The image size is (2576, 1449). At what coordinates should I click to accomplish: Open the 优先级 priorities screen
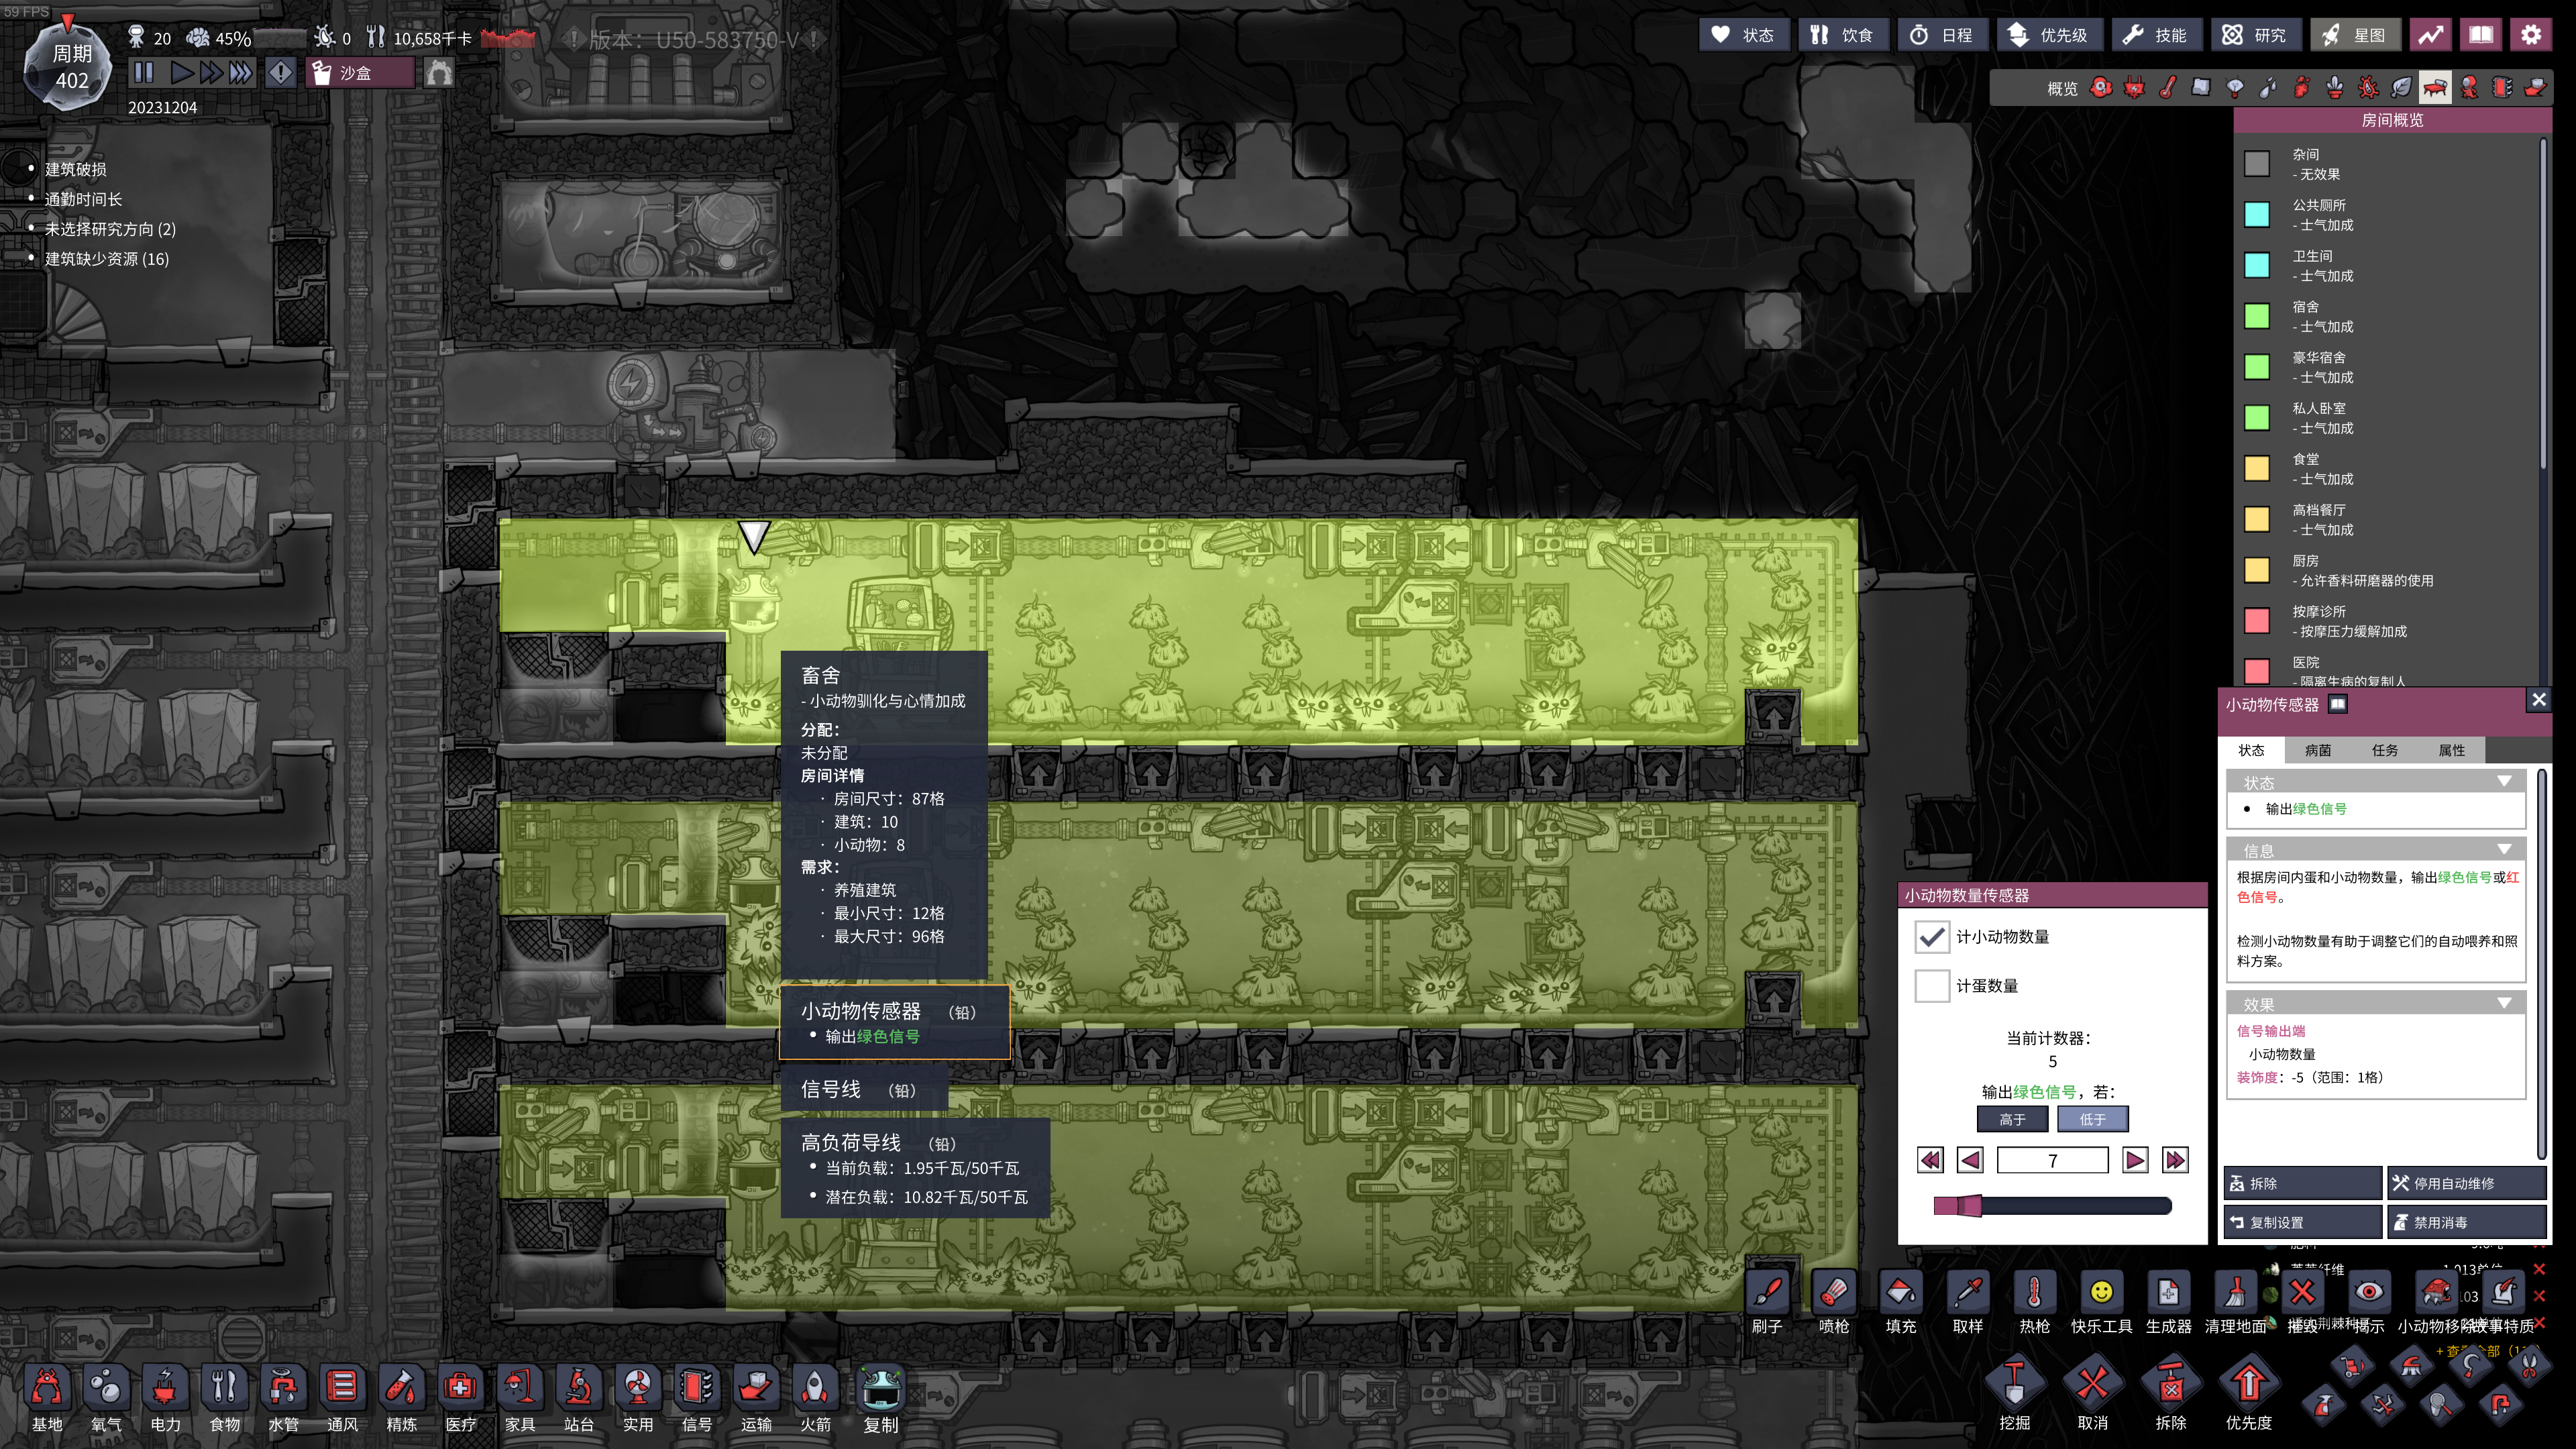click(x=2050, y=35)
